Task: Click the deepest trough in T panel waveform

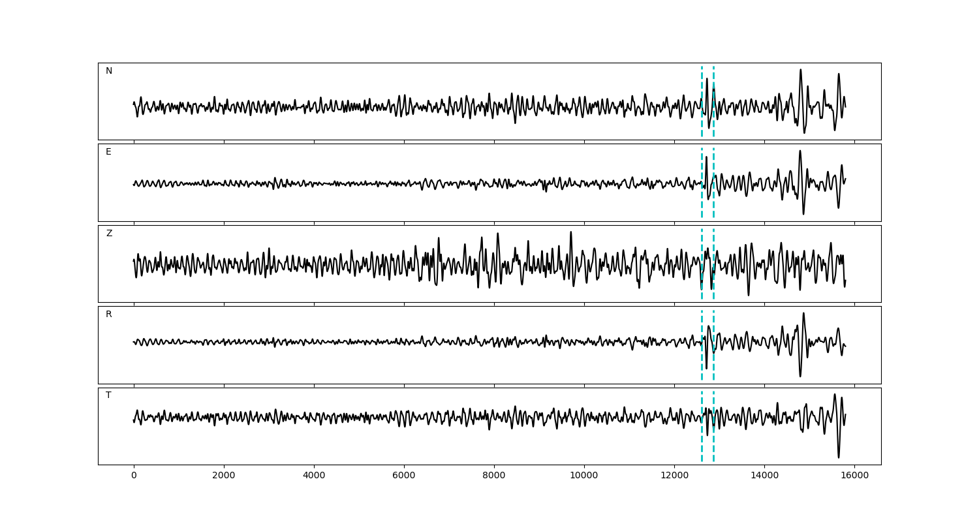Action: [839, 457]
